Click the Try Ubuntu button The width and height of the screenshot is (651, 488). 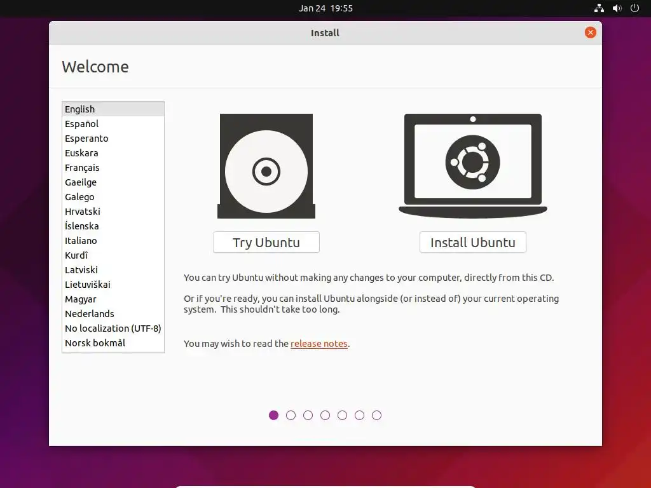pos(266,242)
